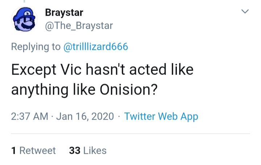
Task: View the 1 Retweet list
Action: coord(33,150)
